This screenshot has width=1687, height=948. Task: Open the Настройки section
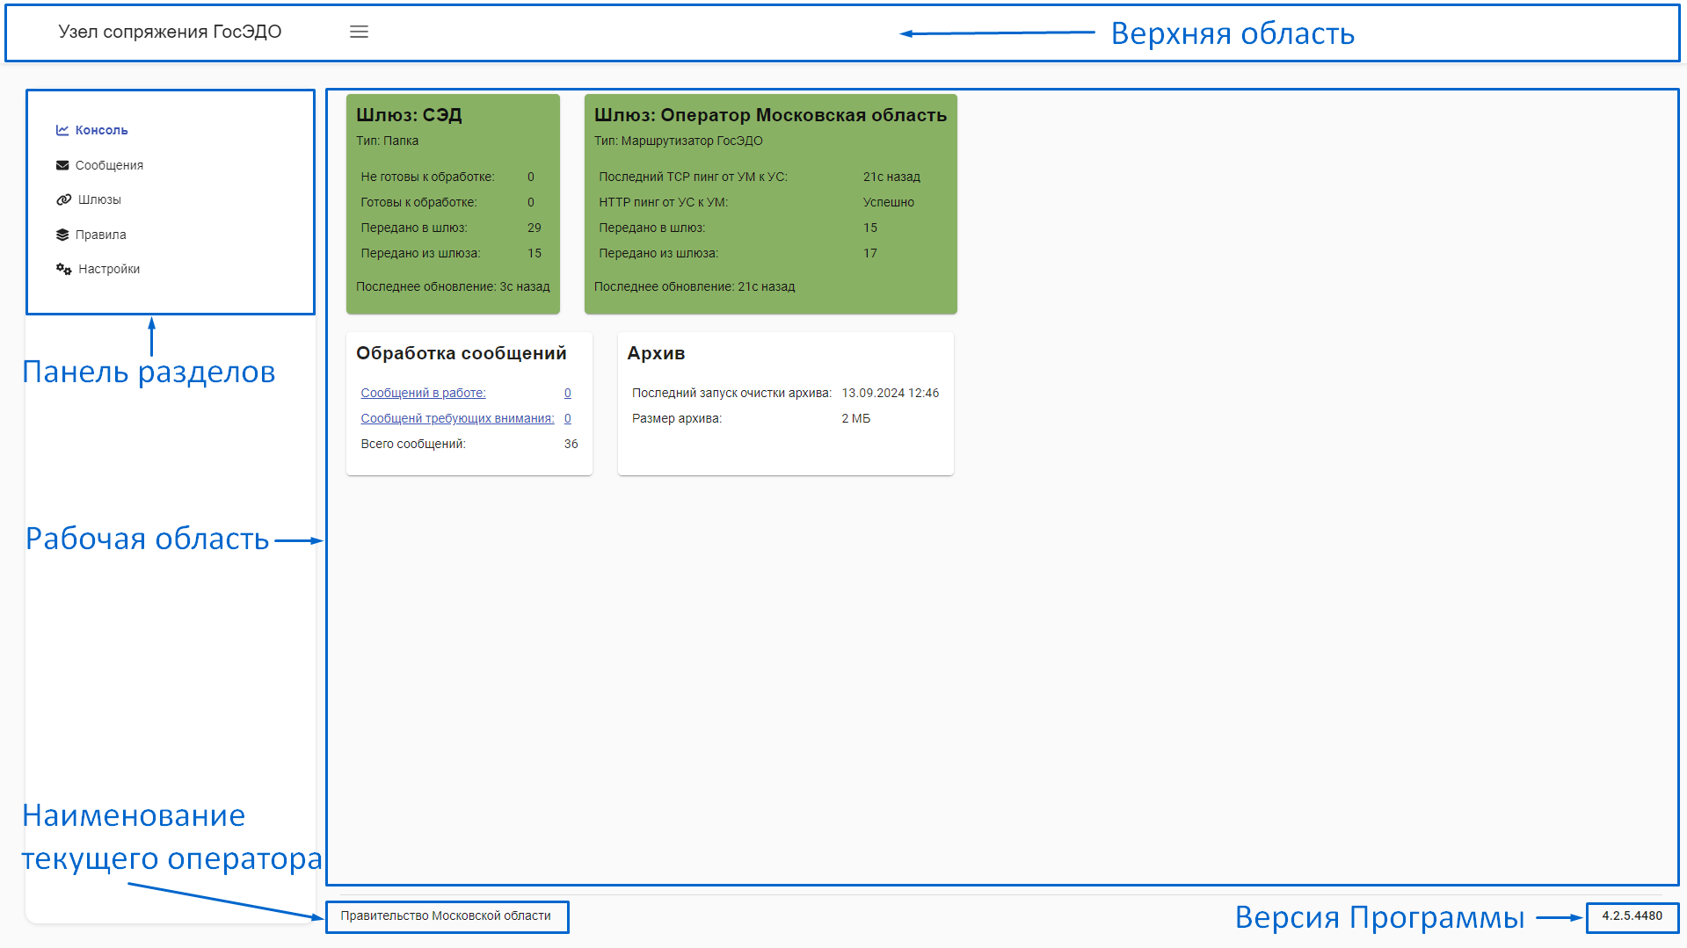click(109, 269)
